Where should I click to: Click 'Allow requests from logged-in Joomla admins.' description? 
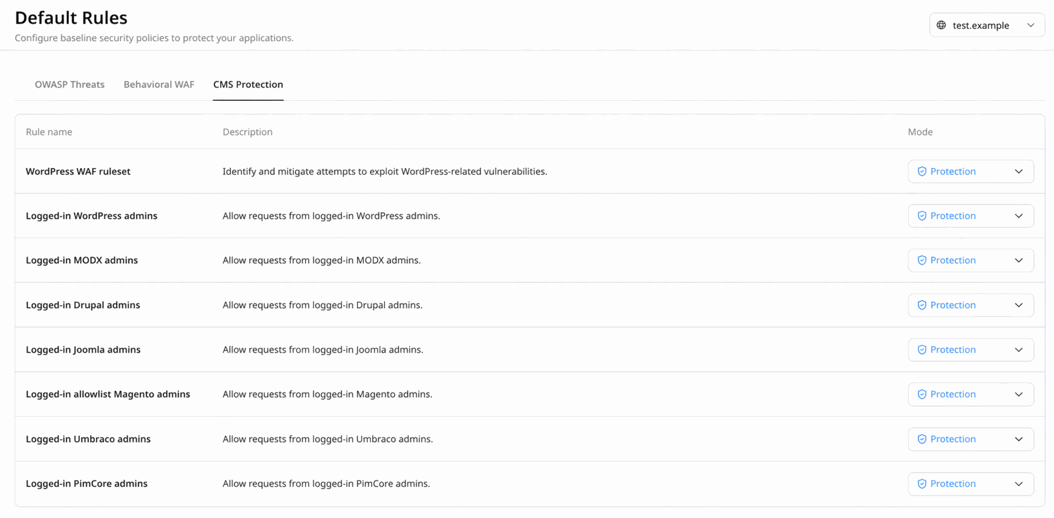[323, 350]
